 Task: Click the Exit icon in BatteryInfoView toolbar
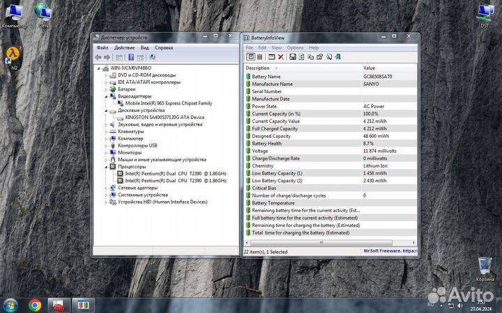338,57
